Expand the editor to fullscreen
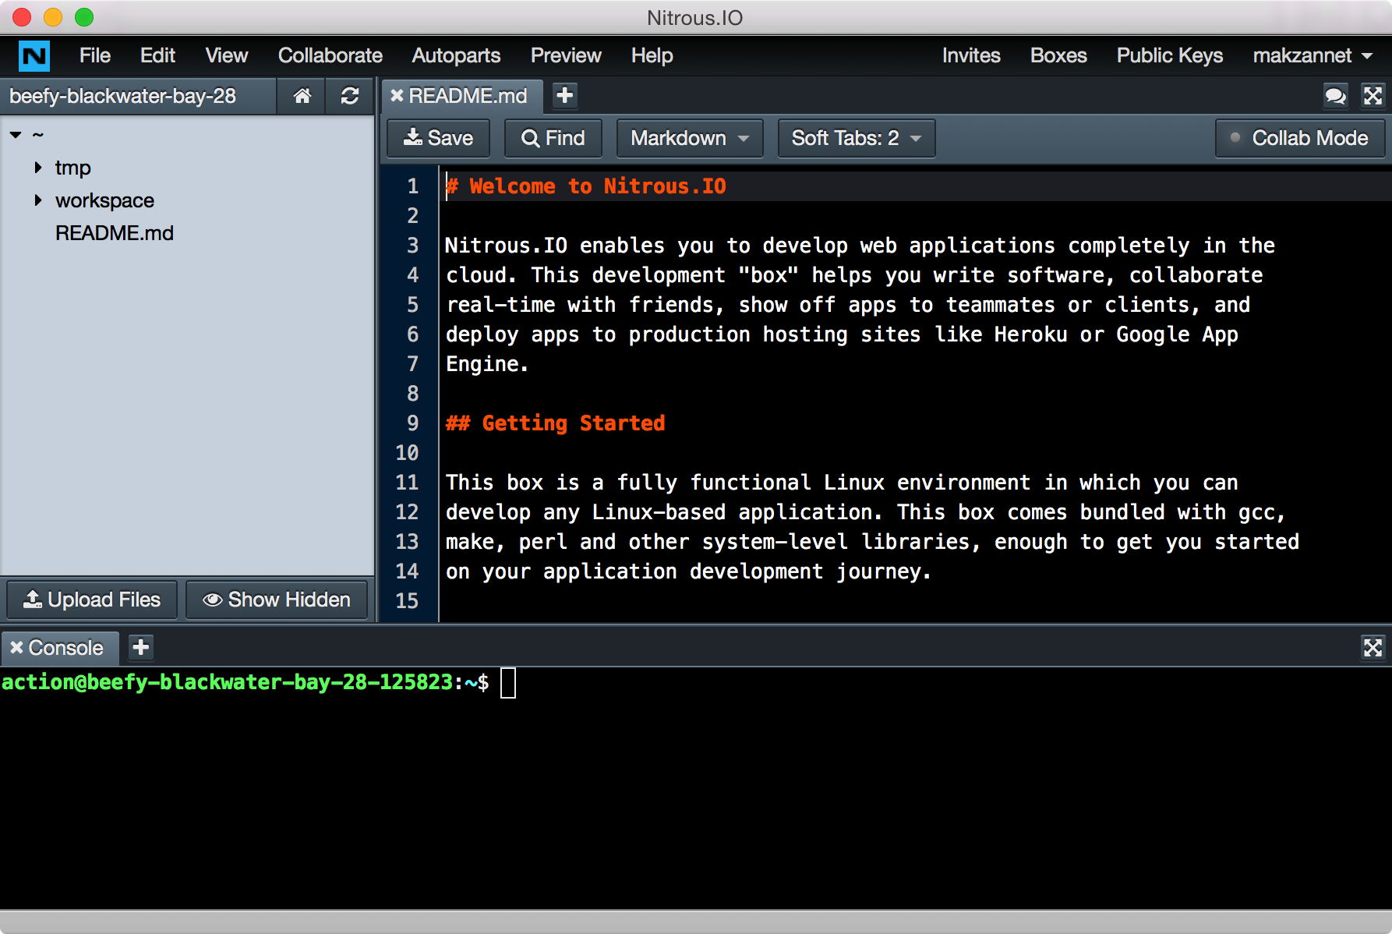This screenshot has width=1392, height=934. [1373, 96]
